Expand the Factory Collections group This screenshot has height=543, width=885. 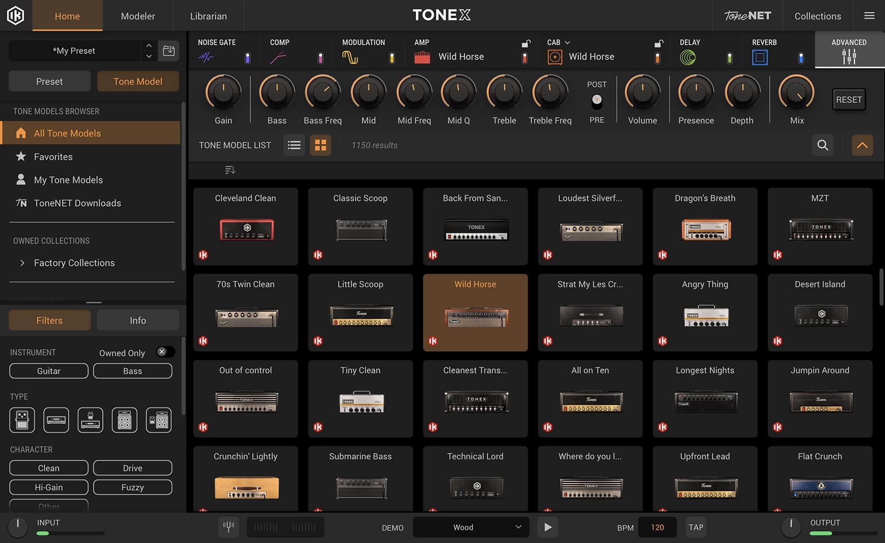[x=23, y=263]
